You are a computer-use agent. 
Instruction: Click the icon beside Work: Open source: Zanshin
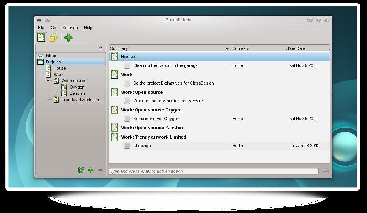point(114,128)
